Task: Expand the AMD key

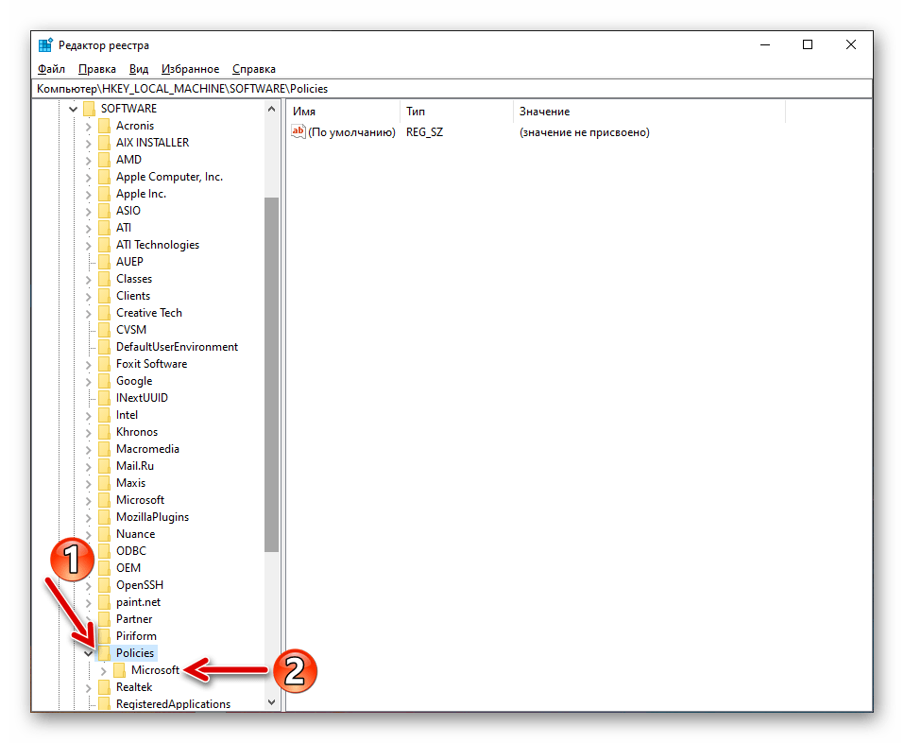Action: [88, 160]
